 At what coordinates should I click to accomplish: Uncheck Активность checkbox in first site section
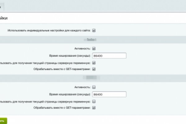pos(94,48)
